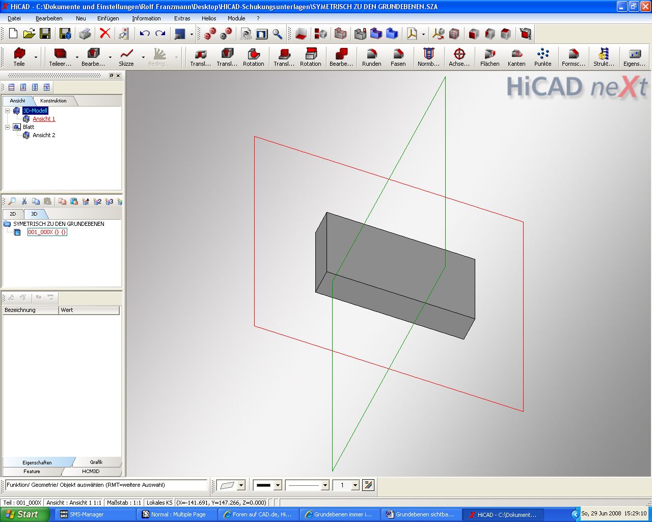Viewport: 652px width, 522px height.
Task: Open dropdown arrow next to Bearbe...
Action: tap(110, 57)
